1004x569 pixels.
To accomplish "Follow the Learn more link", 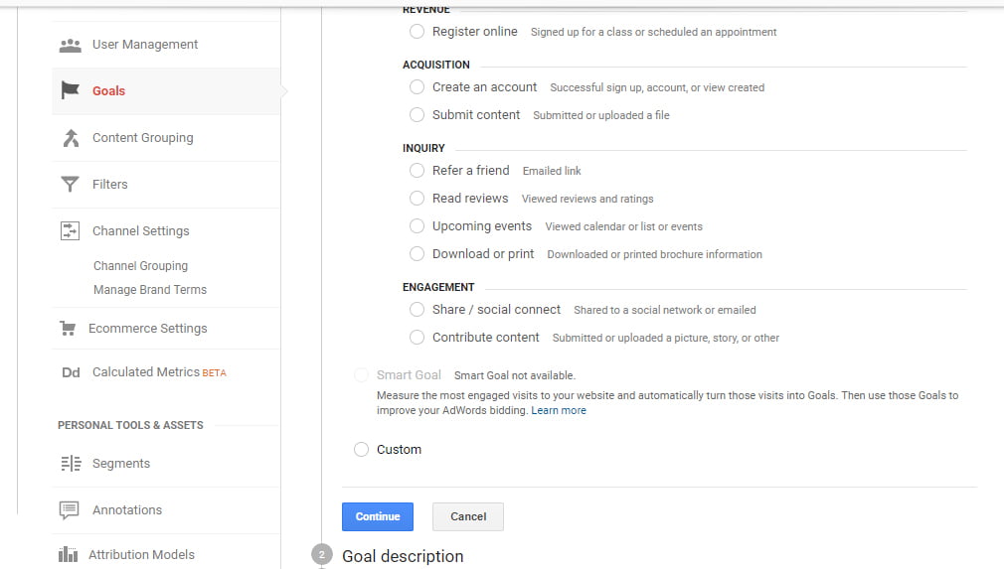I will (559, 410).
